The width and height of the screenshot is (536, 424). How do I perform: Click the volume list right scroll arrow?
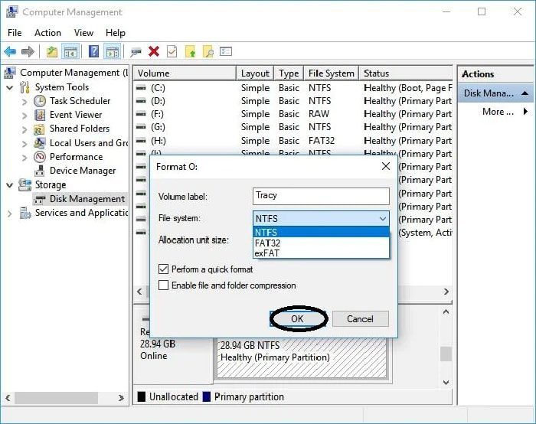tap(446, 292)
